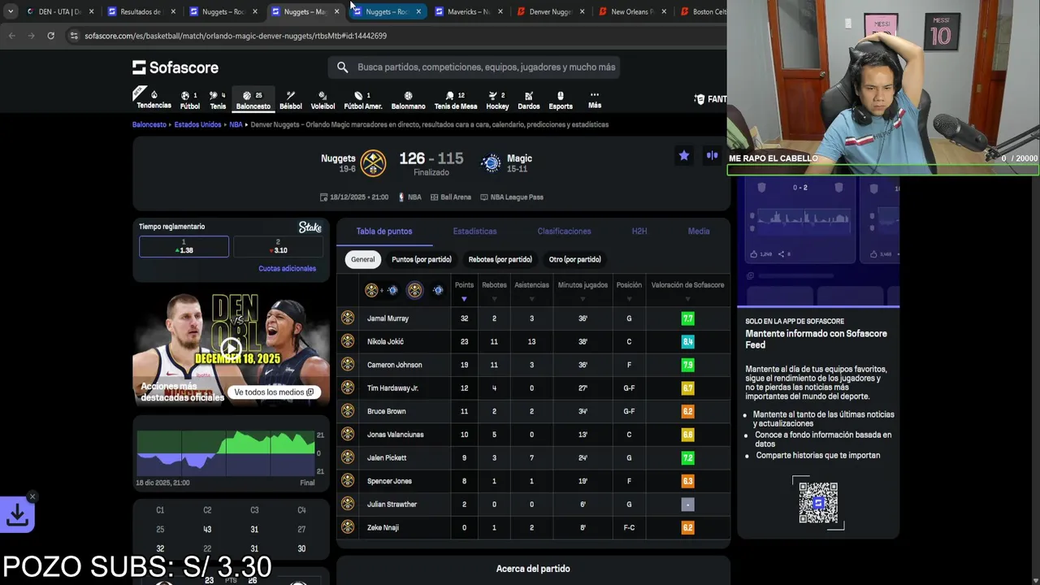The width and height of the screenshot is (1040, 585).
Task: Play the DEN vs ORL highlights video
Action: click(x=231, y=349)
